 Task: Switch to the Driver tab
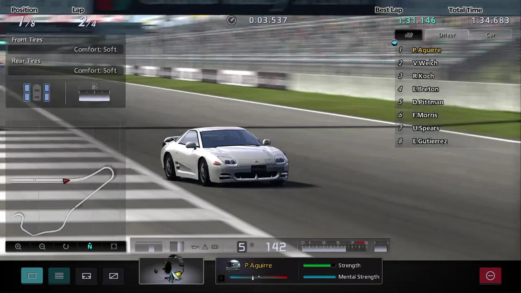click(x=447, y=35)
